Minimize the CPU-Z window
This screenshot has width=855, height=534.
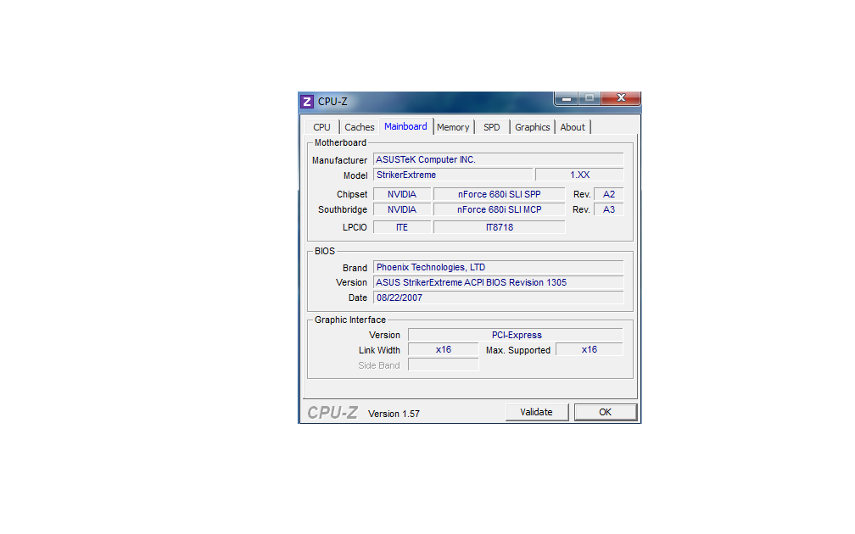[567, 98]
